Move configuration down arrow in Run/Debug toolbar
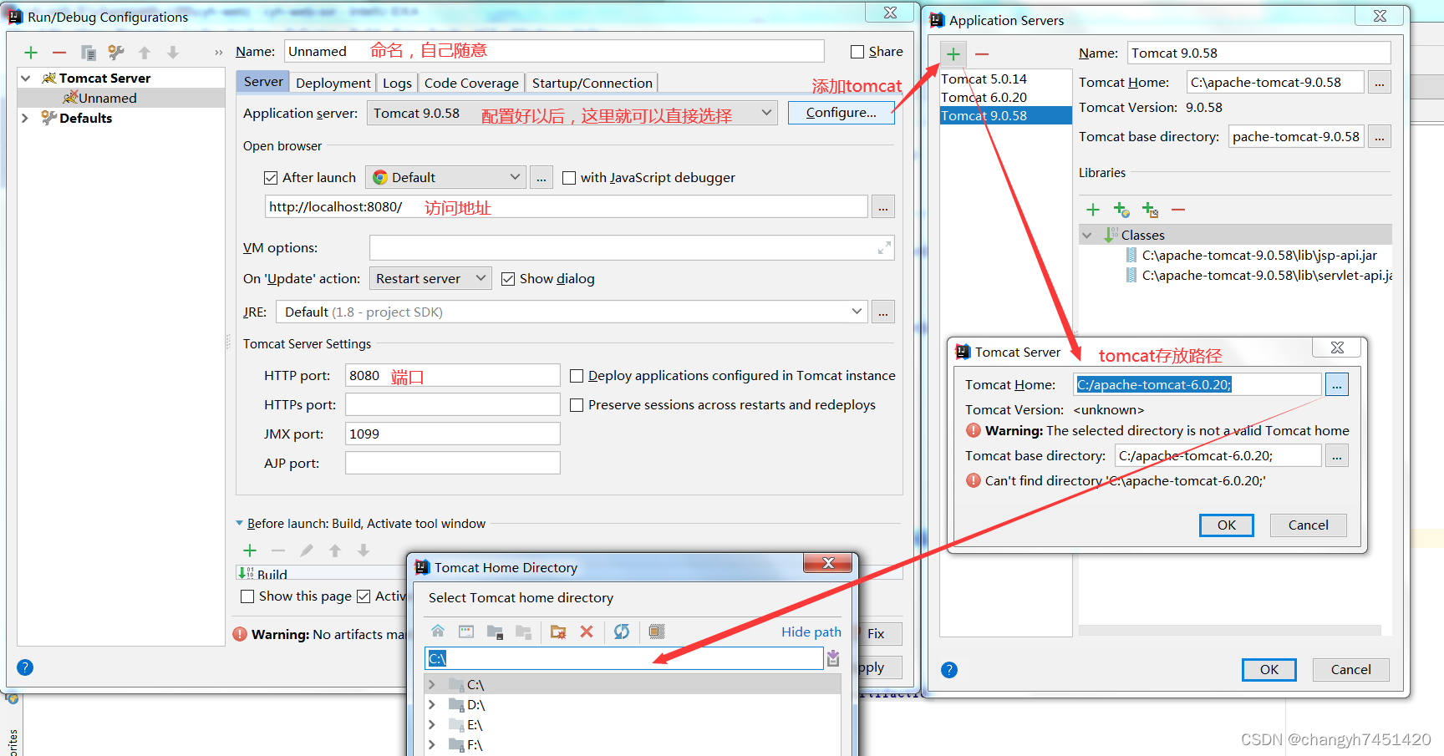Image resolution: width=1444 pixels, height=756 pixels. (173, 53)
